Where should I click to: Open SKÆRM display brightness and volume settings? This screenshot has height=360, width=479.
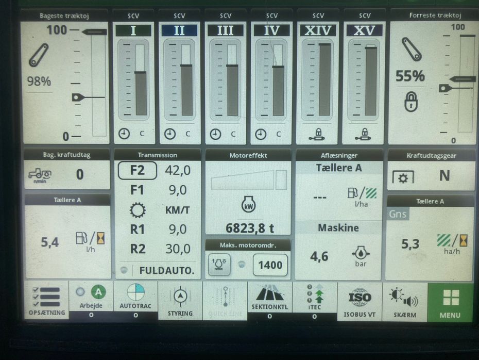[x=404, y=301]
